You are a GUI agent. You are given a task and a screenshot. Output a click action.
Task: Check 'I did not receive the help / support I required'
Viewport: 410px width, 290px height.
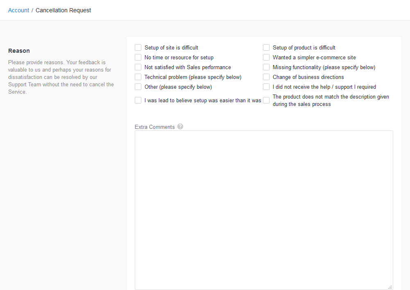point(266,87)
